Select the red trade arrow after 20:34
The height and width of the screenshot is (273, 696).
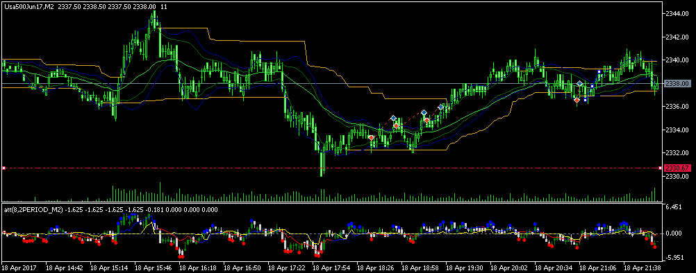(x=577, y=100)
